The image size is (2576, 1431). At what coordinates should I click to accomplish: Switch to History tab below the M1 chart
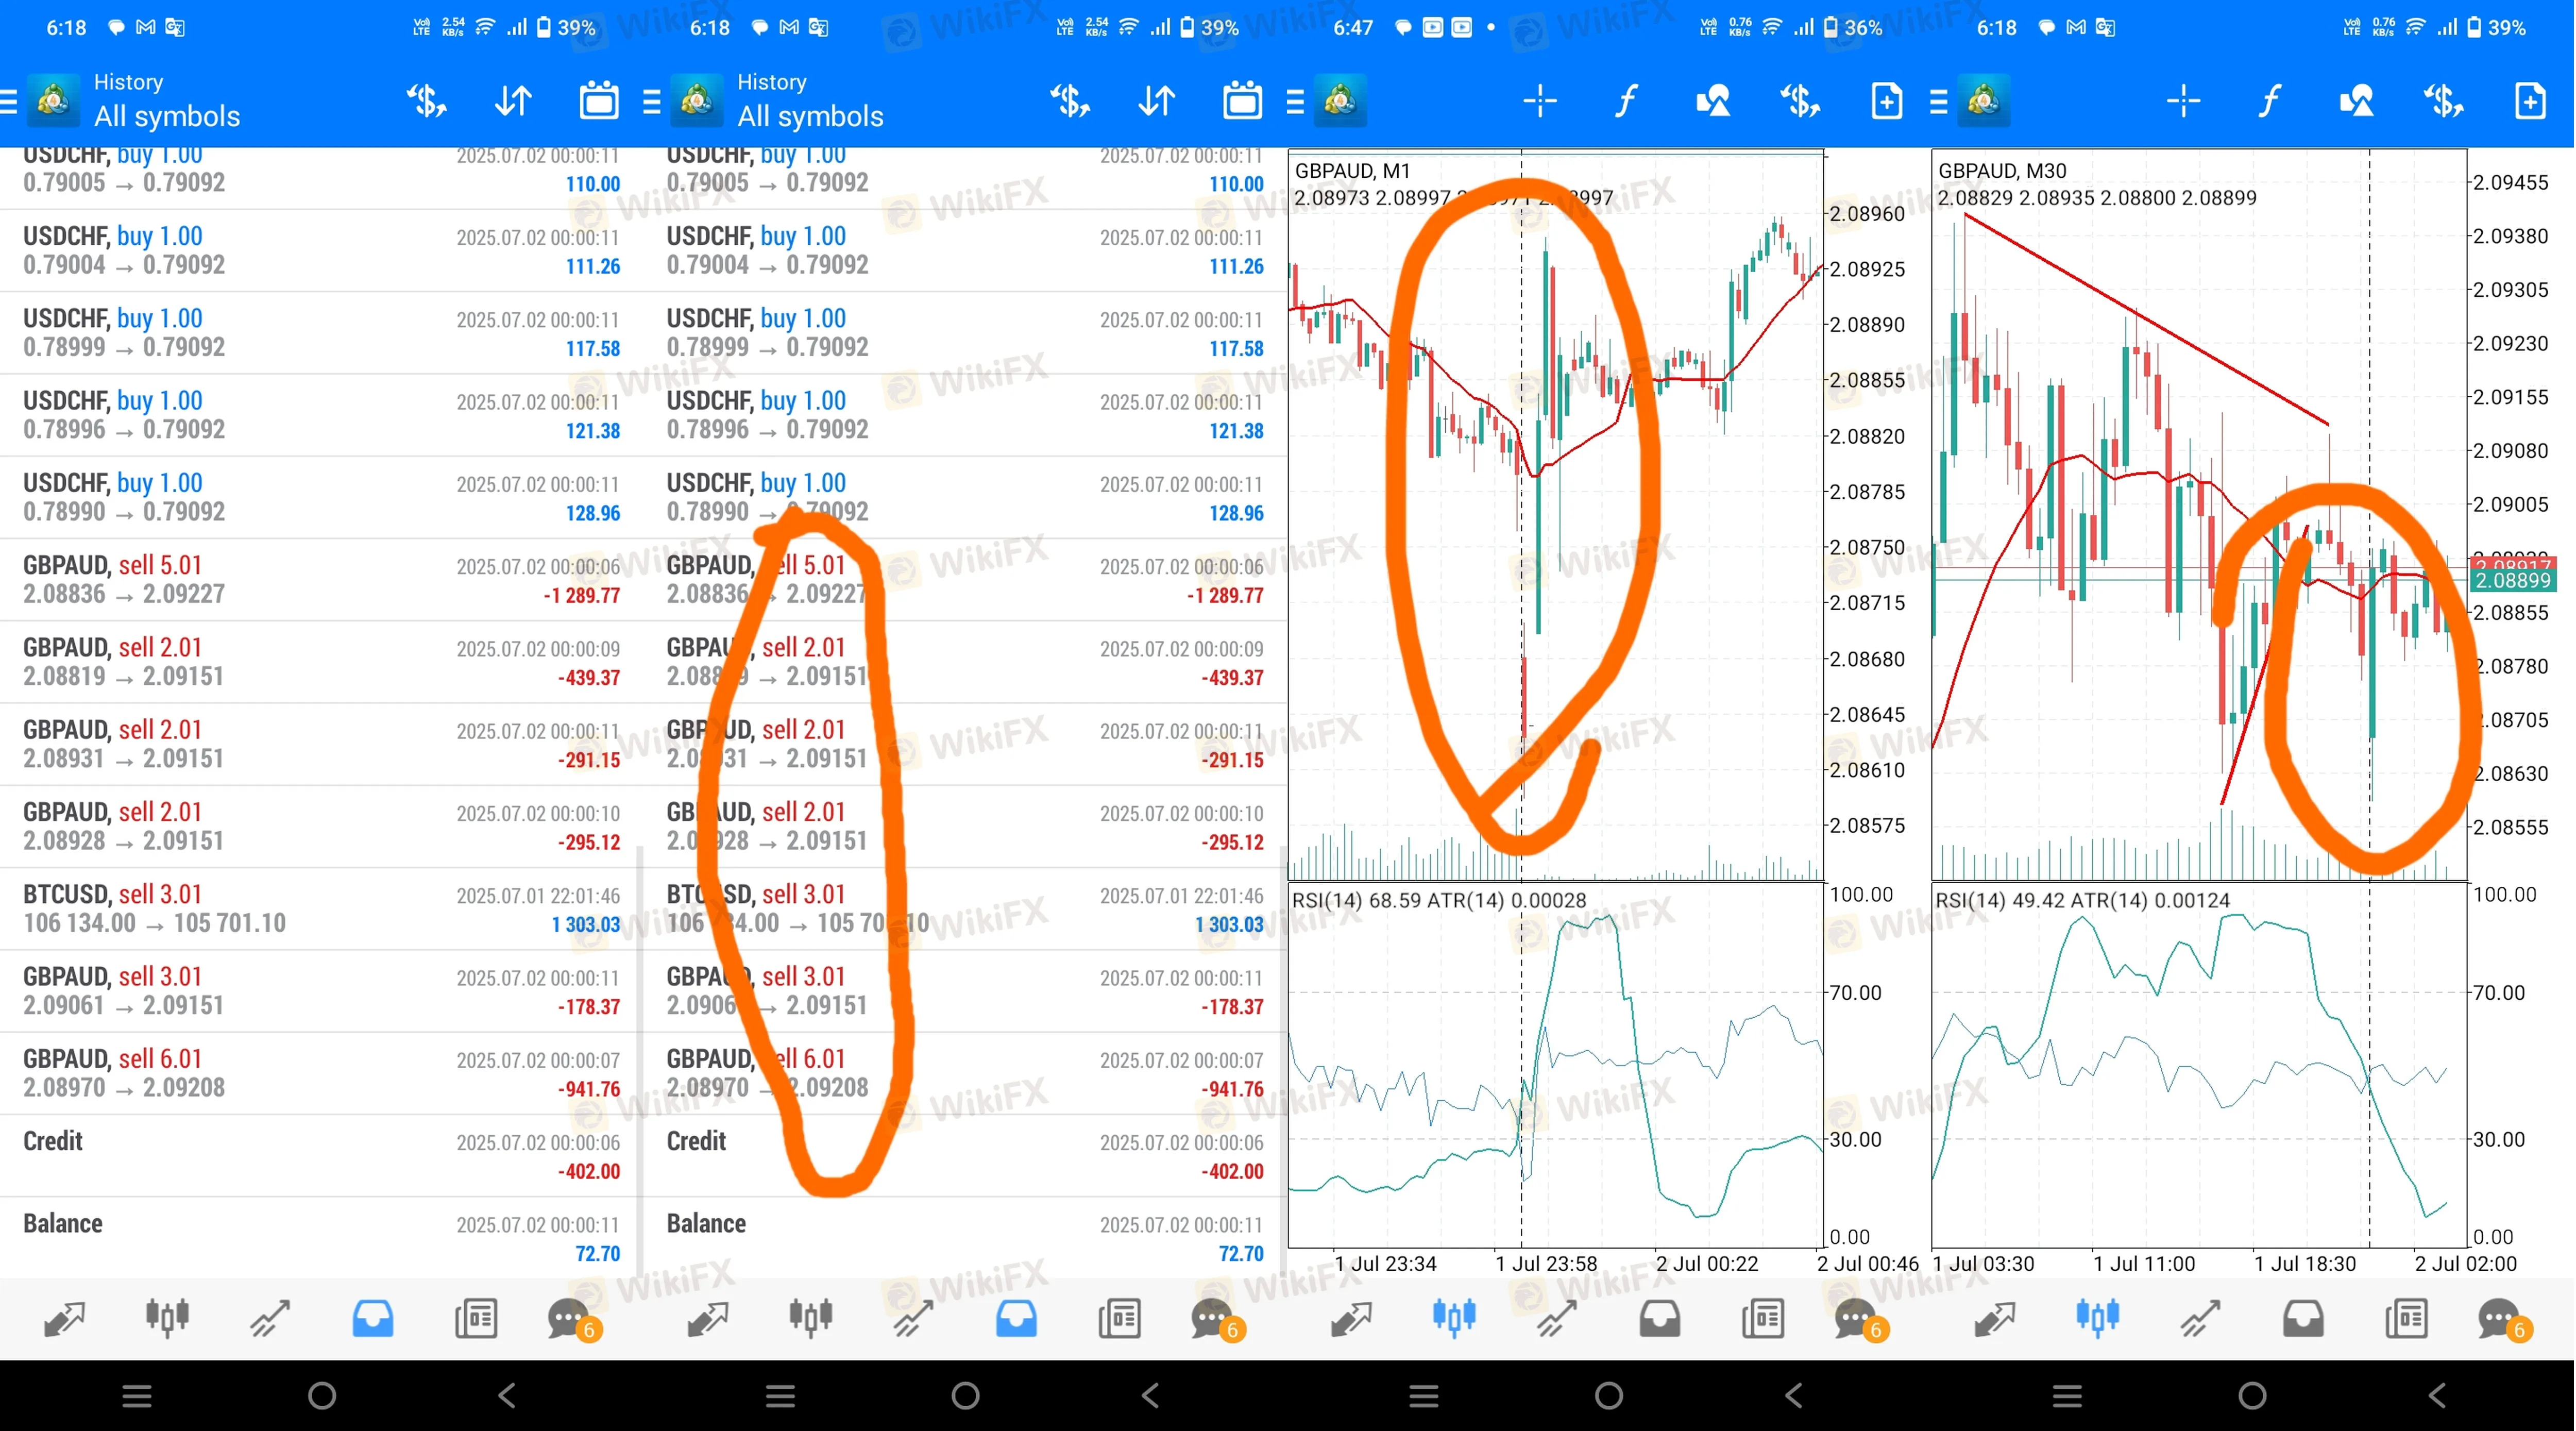coord(1660,1319)
